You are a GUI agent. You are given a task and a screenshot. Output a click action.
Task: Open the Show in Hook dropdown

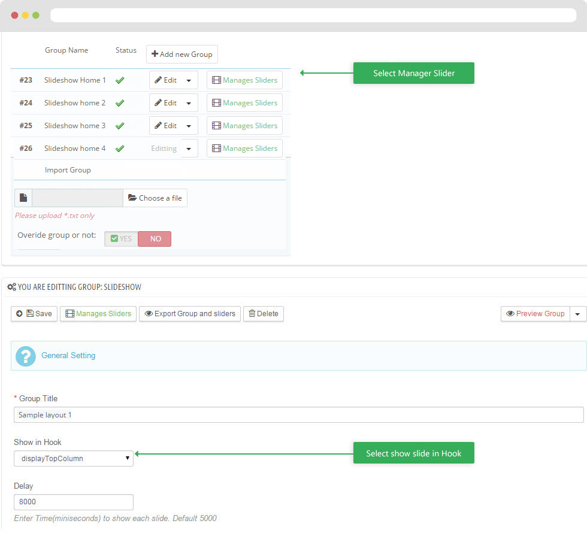[x=73, y=459]
